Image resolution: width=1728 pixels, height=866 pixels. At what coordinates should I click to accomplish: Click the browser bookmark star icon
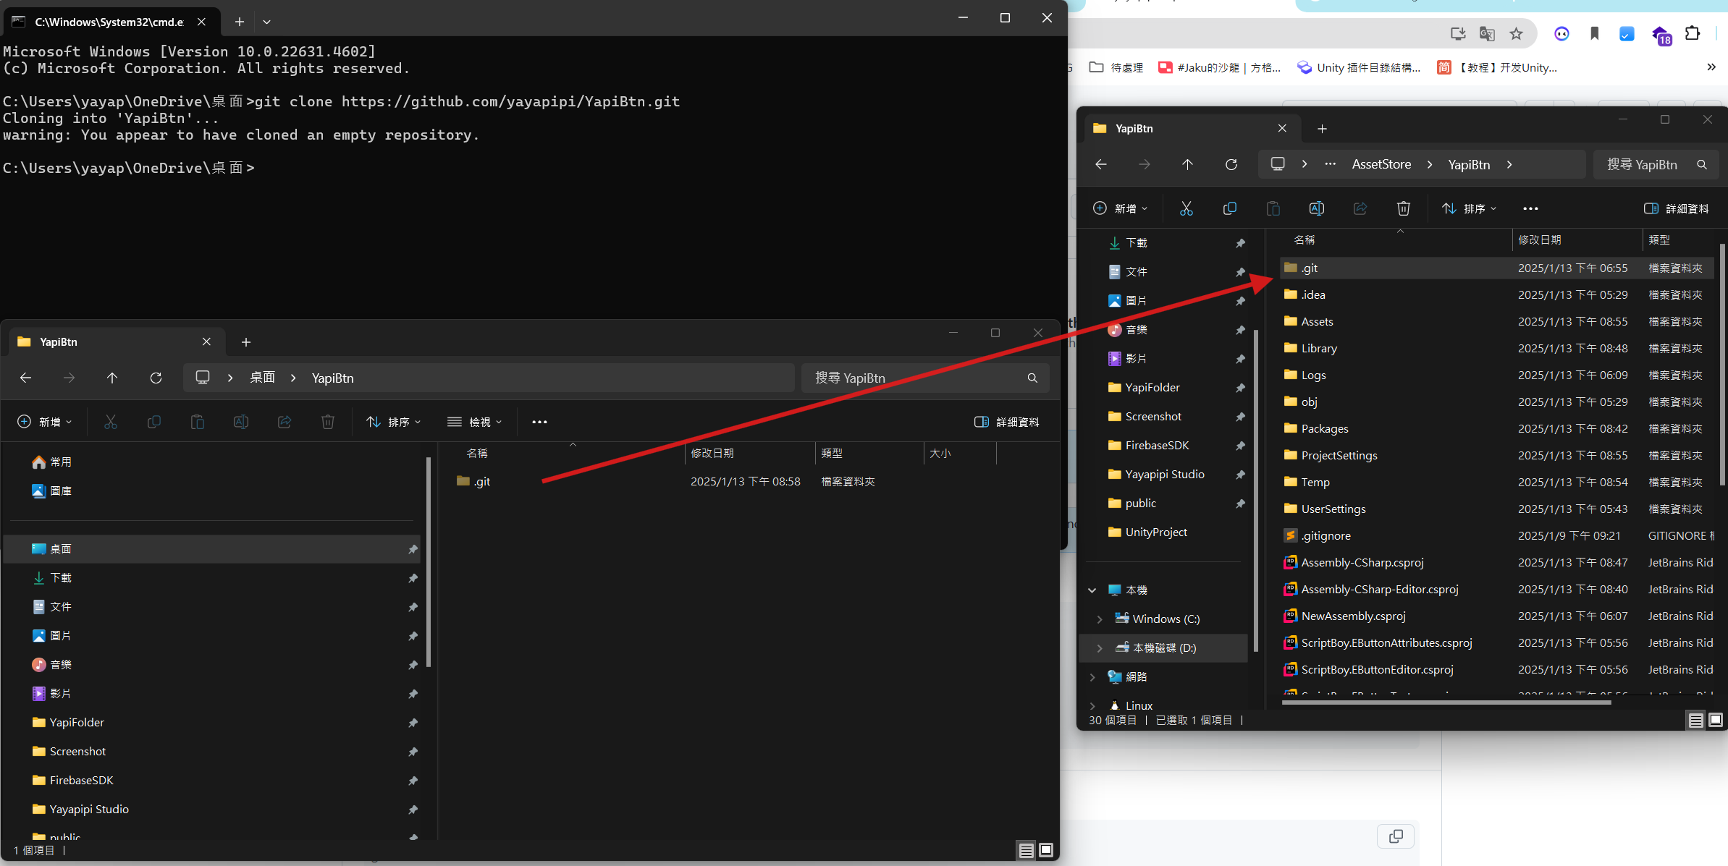tap(1516, 34)
